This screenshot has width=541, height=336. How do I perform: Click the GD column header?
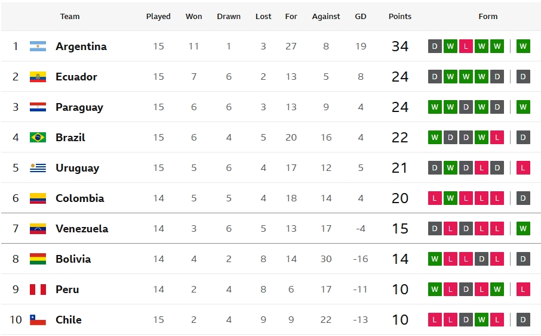pyautogui.click(x=361, y=17)
